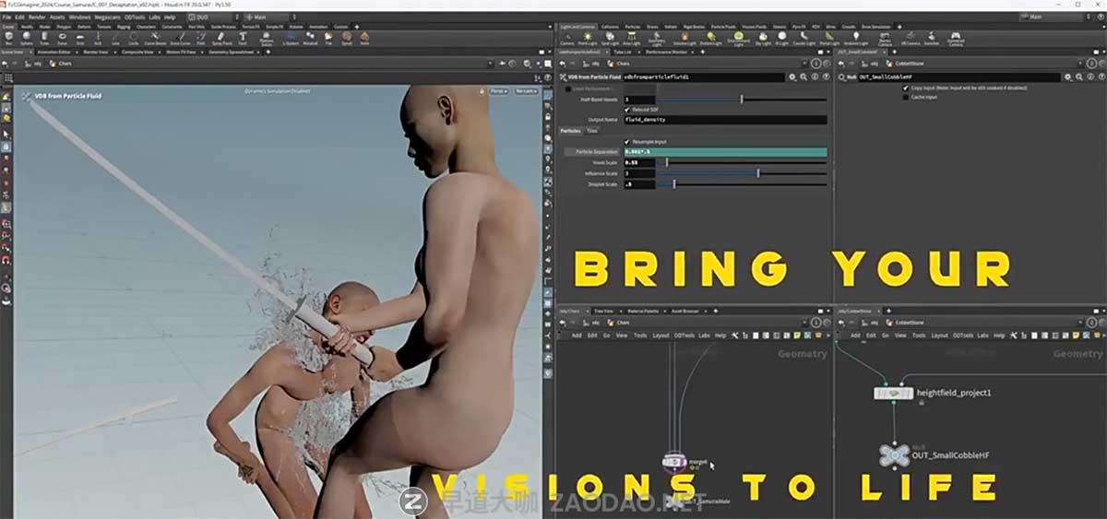
Task: Open gear menu for OUT_SmallCobbleHF parameters
Action: [x=1068, y=77]
